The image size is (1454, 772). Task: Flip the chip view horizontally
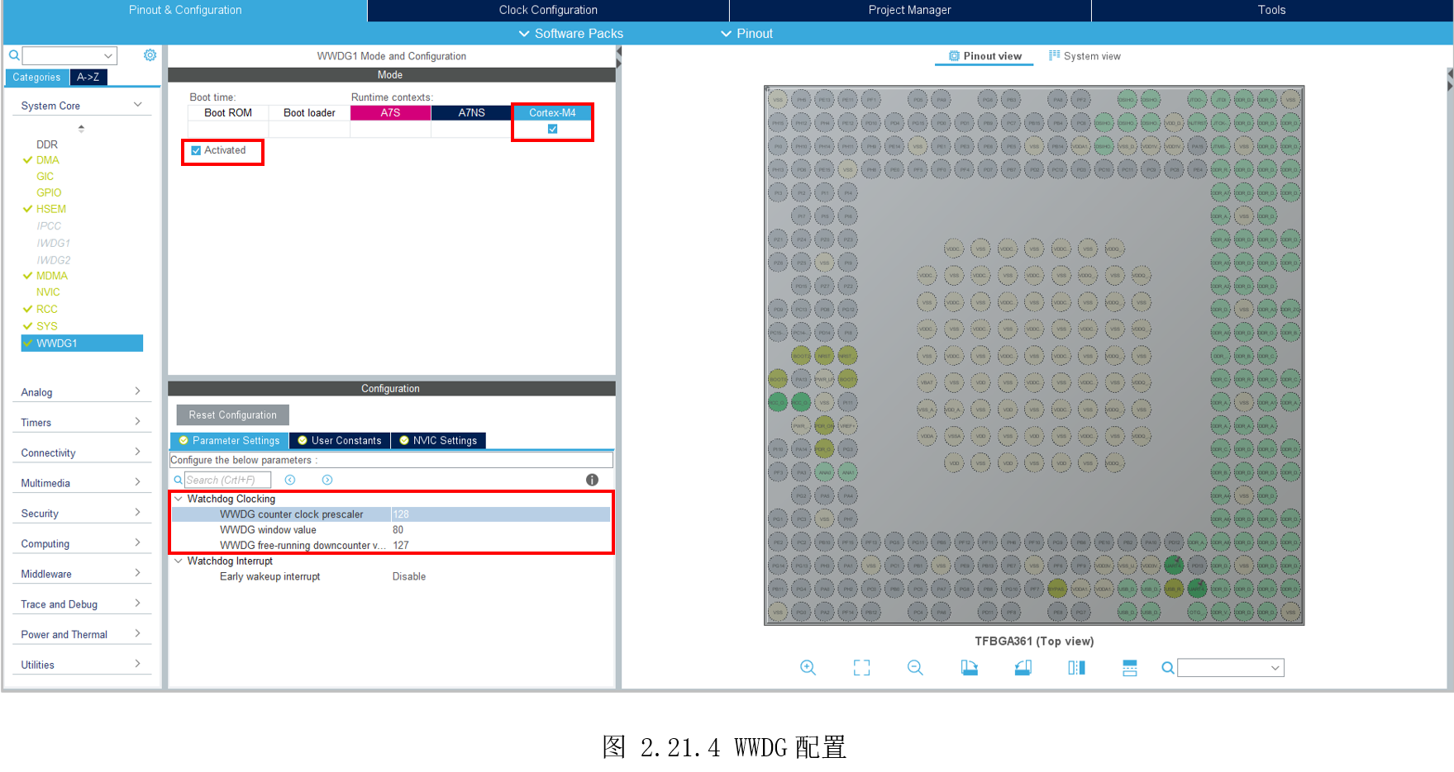(x=1076, y=668)
